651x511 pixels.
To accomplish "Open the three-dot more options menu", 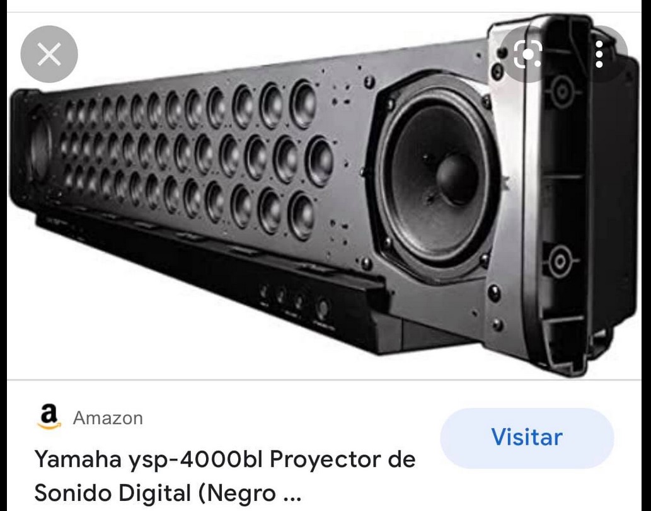I will 599,54.
